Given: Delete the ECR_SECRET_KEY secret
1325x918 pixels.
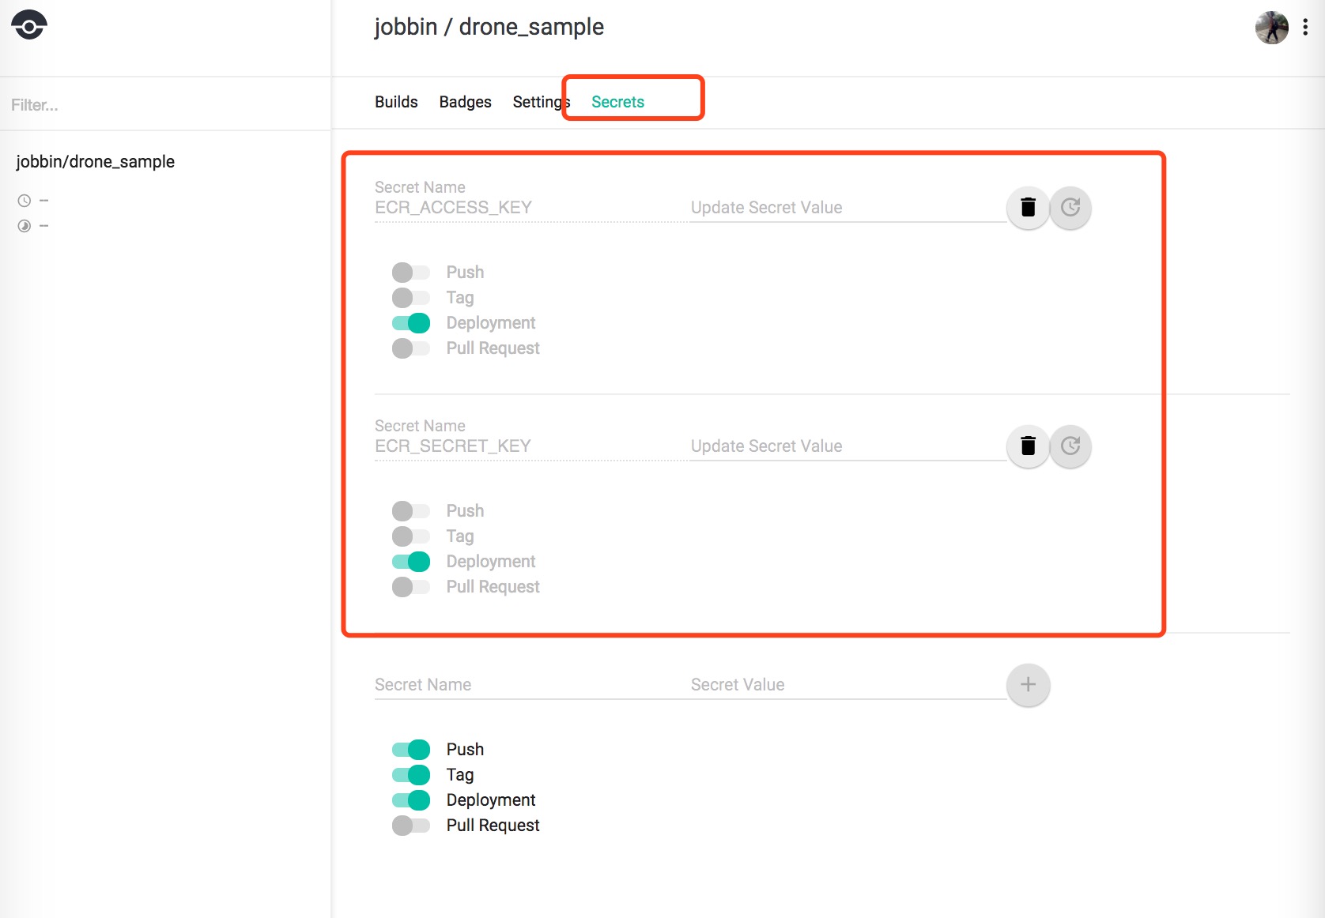Looking at the screenshot, I should click(x=1028, y=446).
